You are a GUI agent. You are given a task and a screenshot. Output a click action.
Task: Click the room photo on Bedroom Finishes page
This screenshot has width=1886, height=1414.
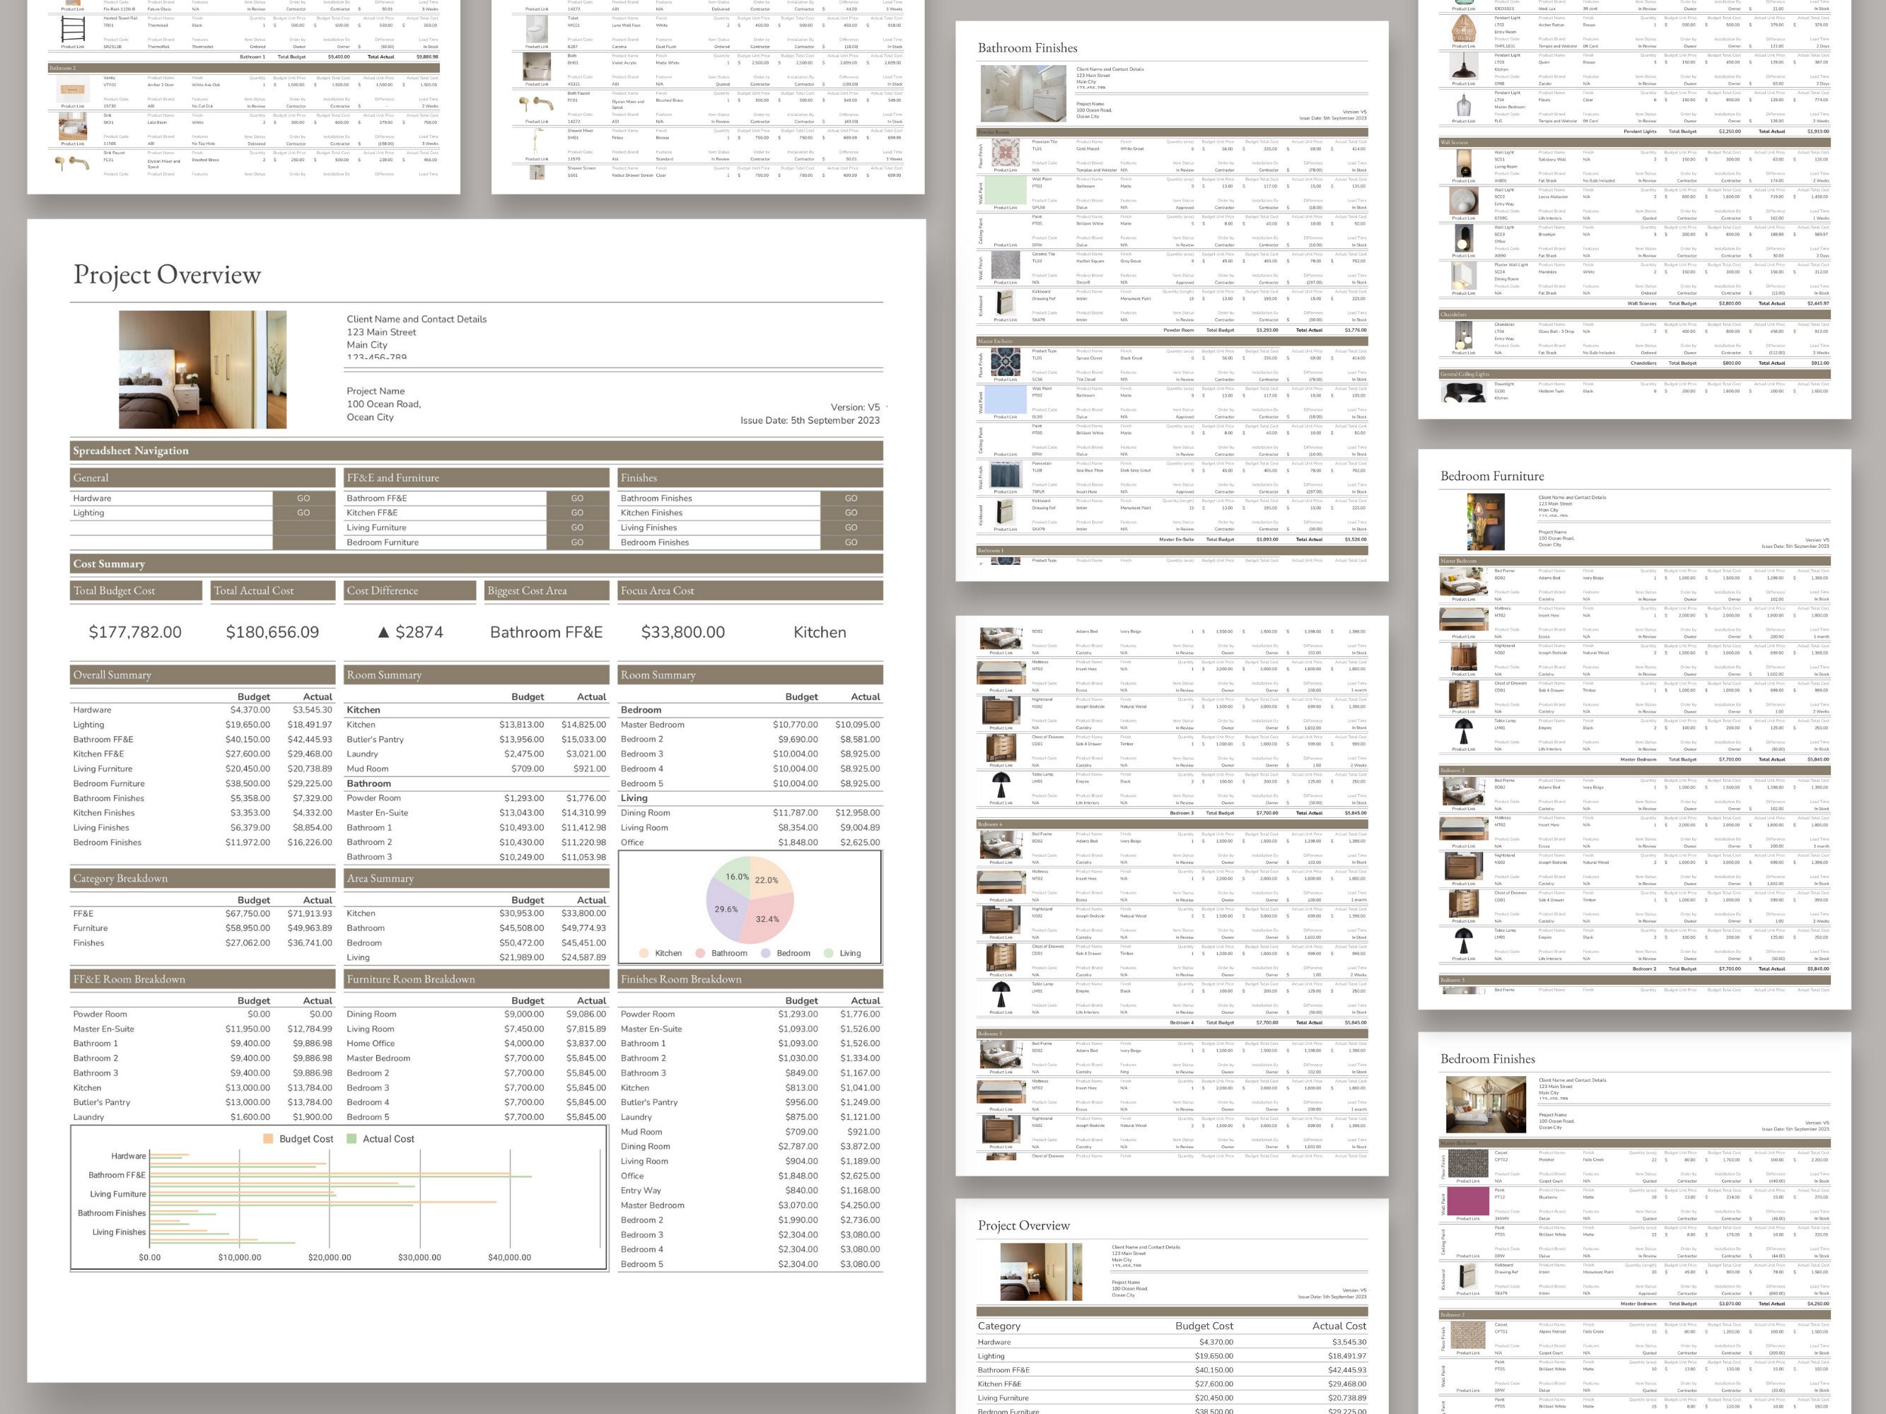click(1486, 1104)
